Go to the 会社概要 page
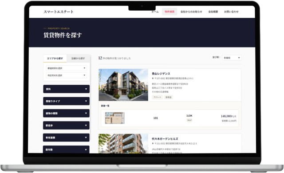The width and height of the screenshot is (284, 173). pyautogui.click(x=213, y=12)
